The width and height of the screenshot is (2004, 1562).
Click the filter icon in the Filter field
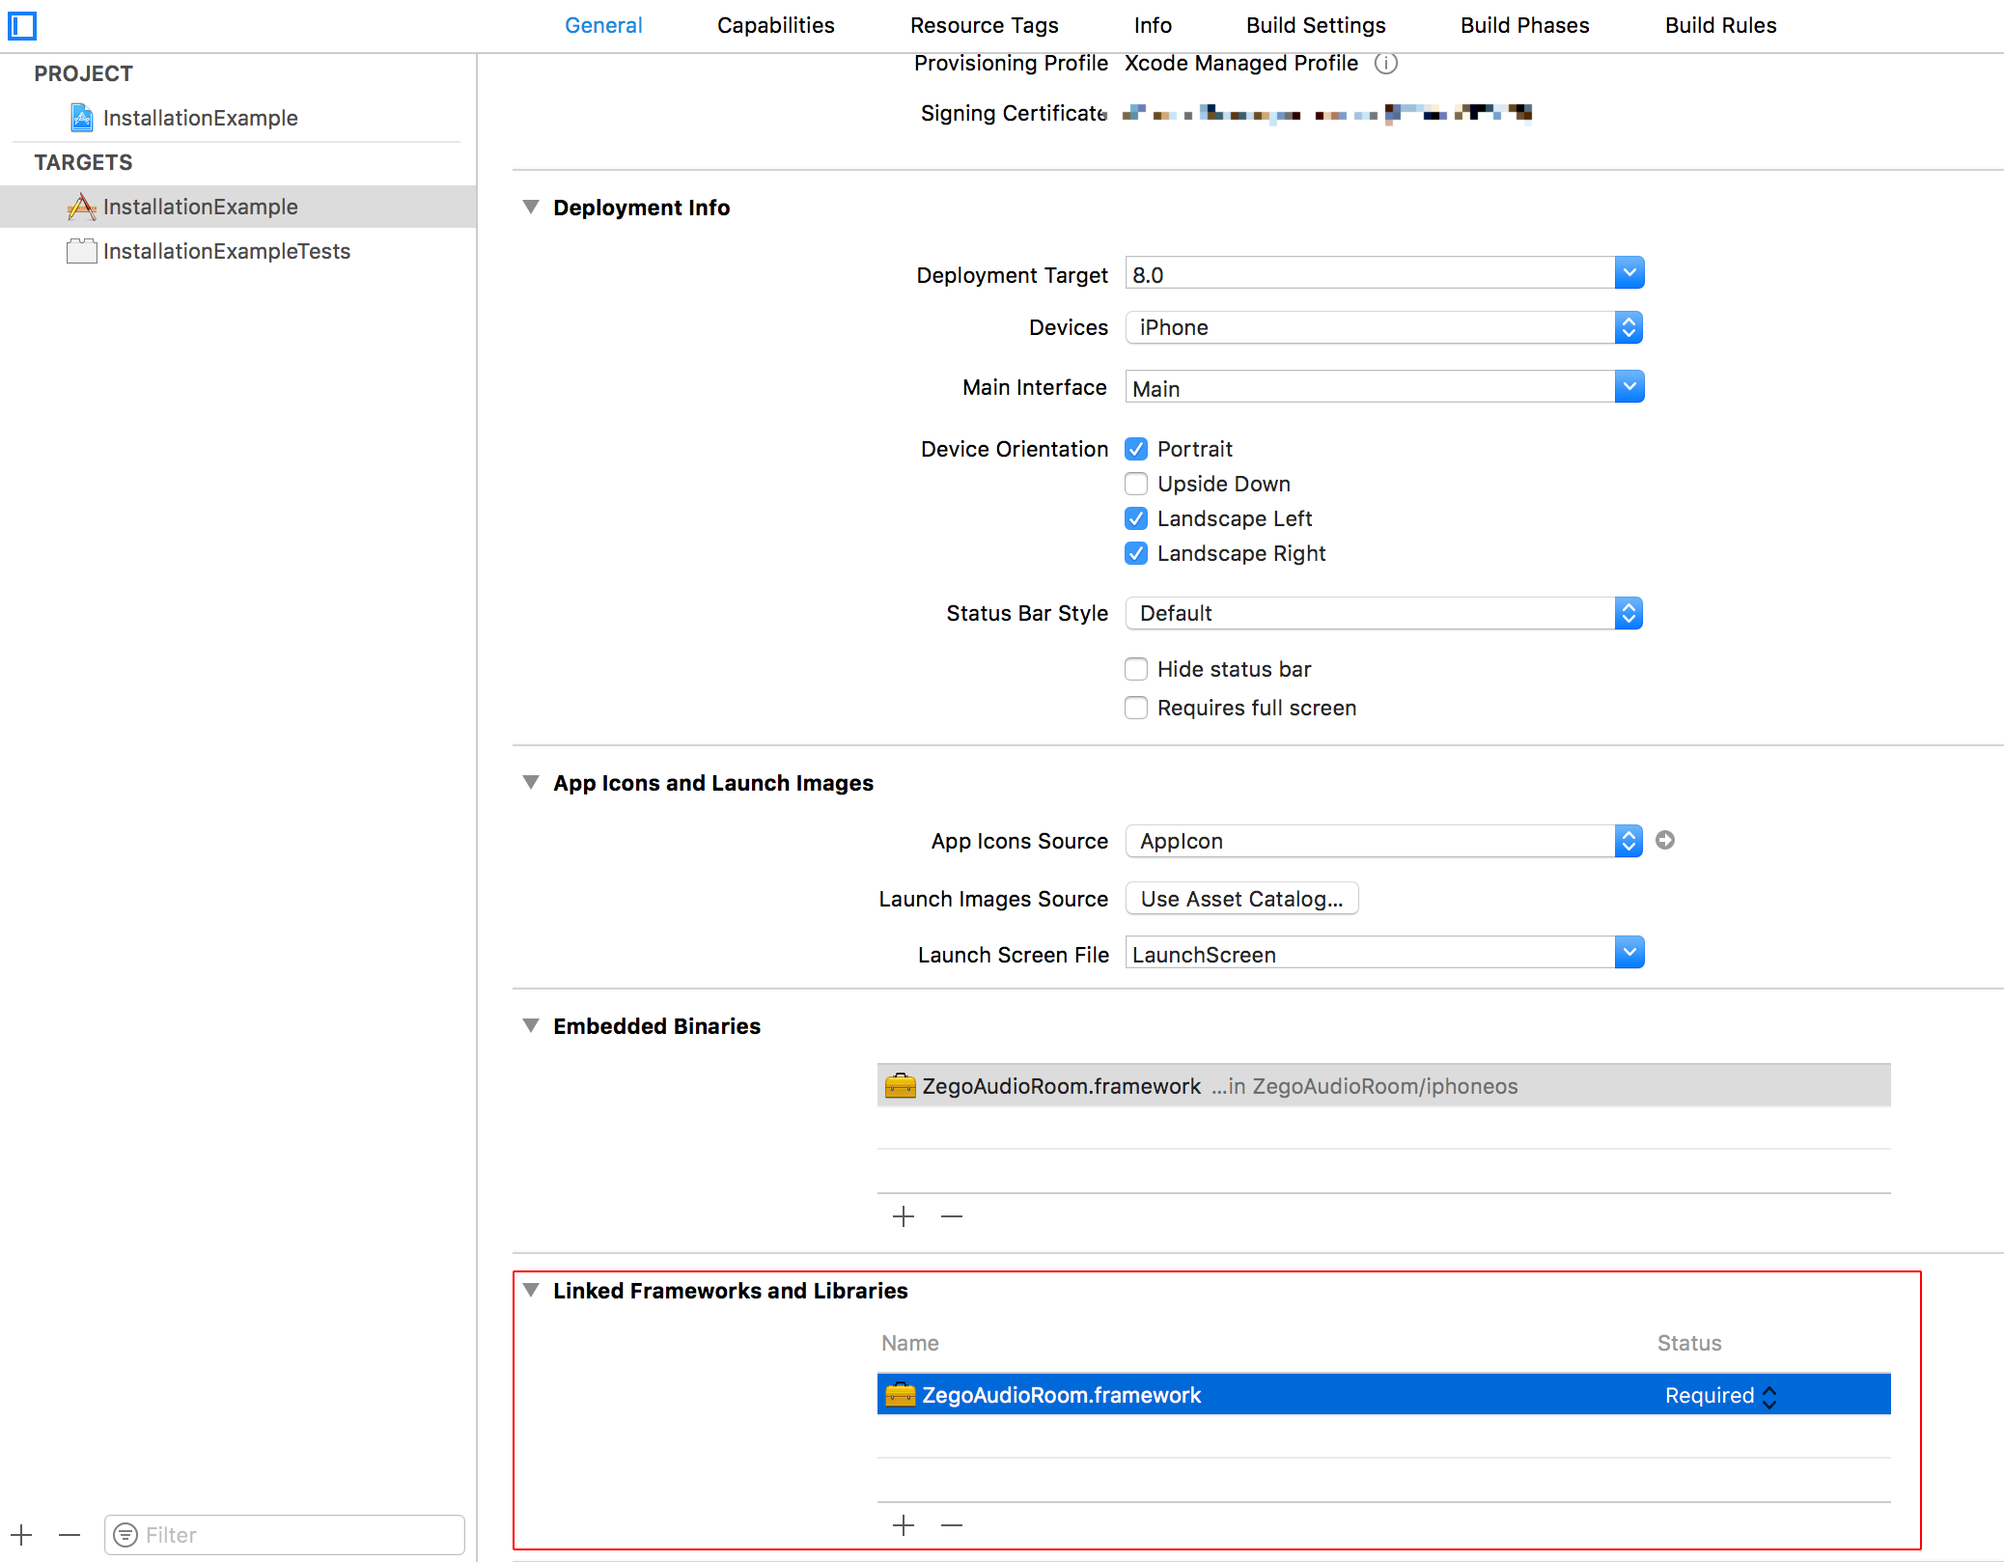[x=125, y=1535]
